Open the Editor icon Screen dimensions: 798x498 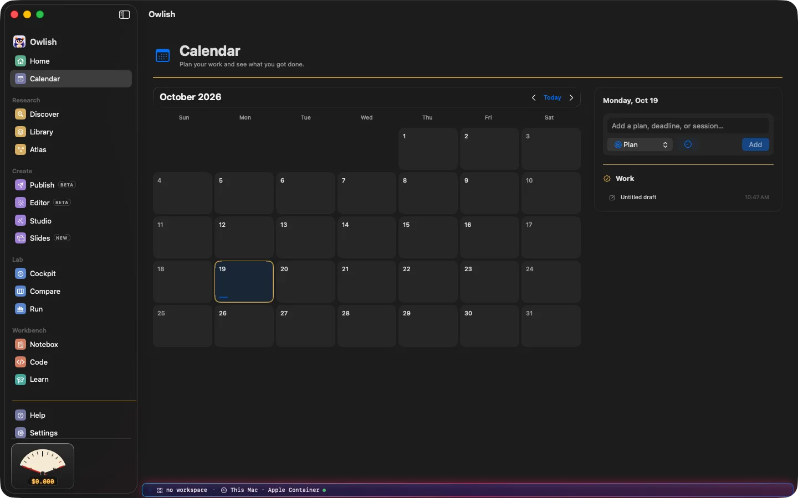tap(21, 203)
